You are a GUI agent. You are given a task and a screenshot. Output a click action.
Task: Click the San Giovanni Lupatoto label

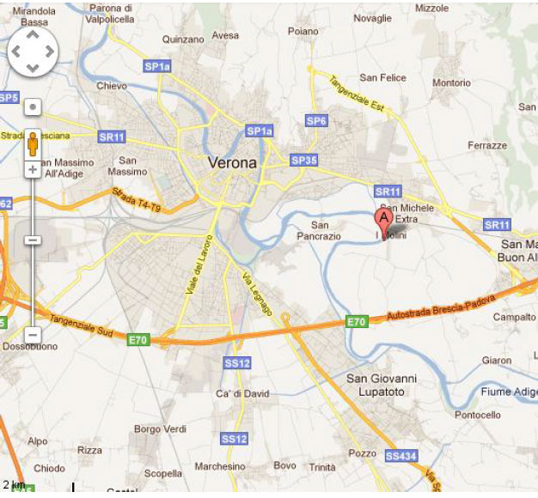[x=382, y=385]
